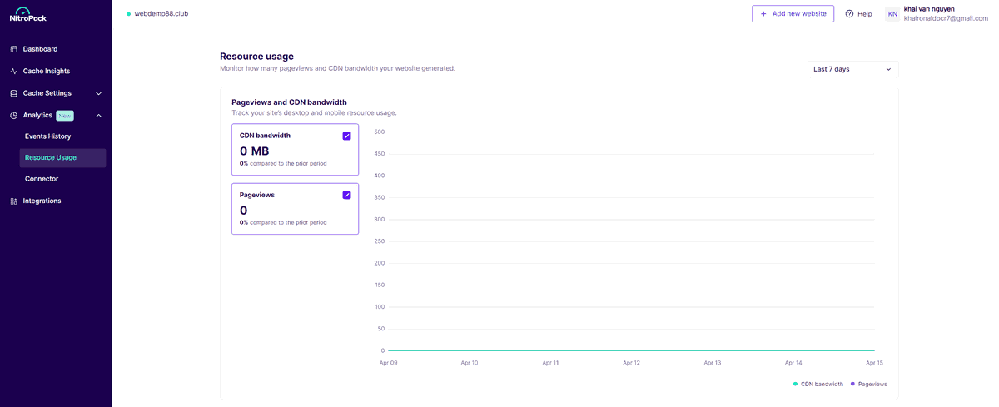The image size is (999, 407).
Task: Click the Dashboard grid icon
Action: [13, 49]
